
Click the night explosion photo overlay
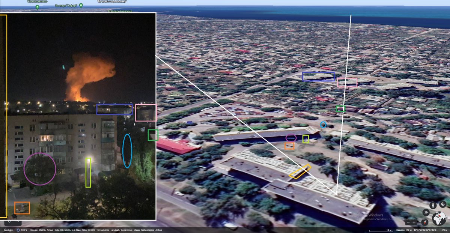pyautogui.click(x=81, y=116)
